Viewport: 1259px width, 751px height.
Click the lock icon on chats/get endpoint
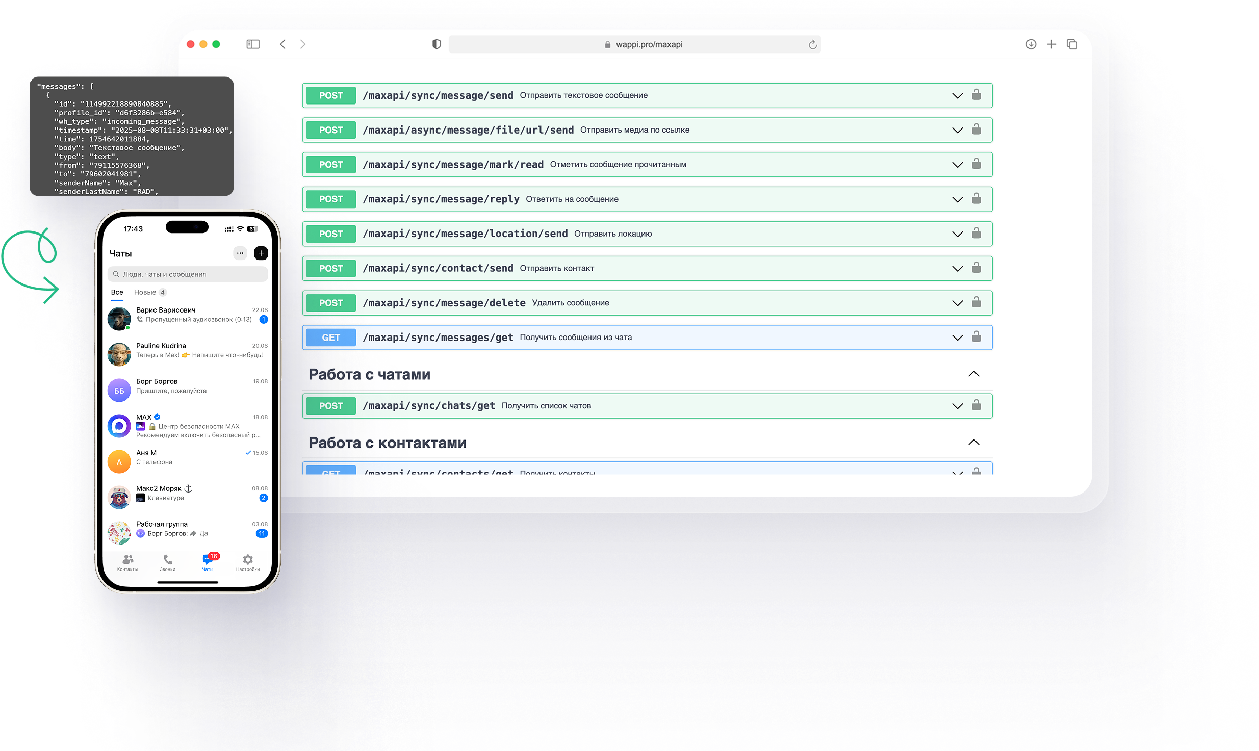(x=976, y=405)
